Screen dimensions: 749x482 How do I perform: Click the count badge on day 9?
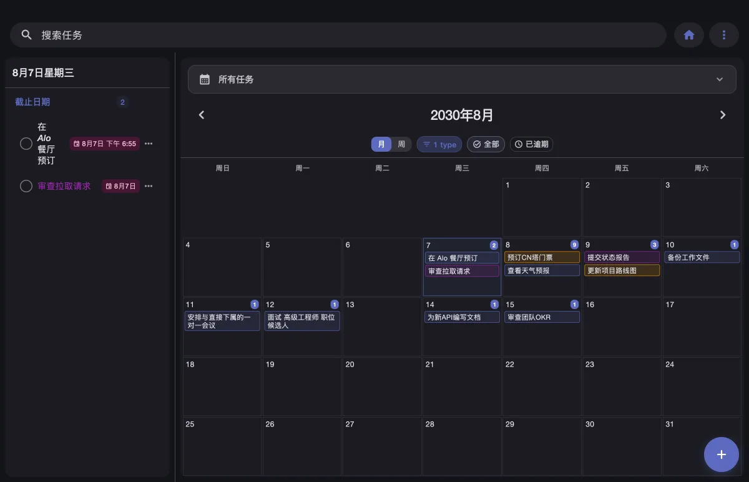[654, 245]
